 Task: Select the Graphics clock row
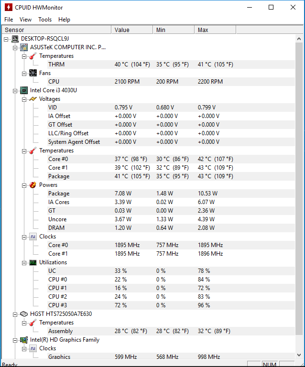click(x=171, y=356)
